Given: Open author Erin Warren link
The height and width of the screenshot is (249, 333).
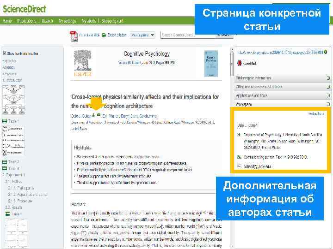Looking at the screenshot, I should [111, 116].
